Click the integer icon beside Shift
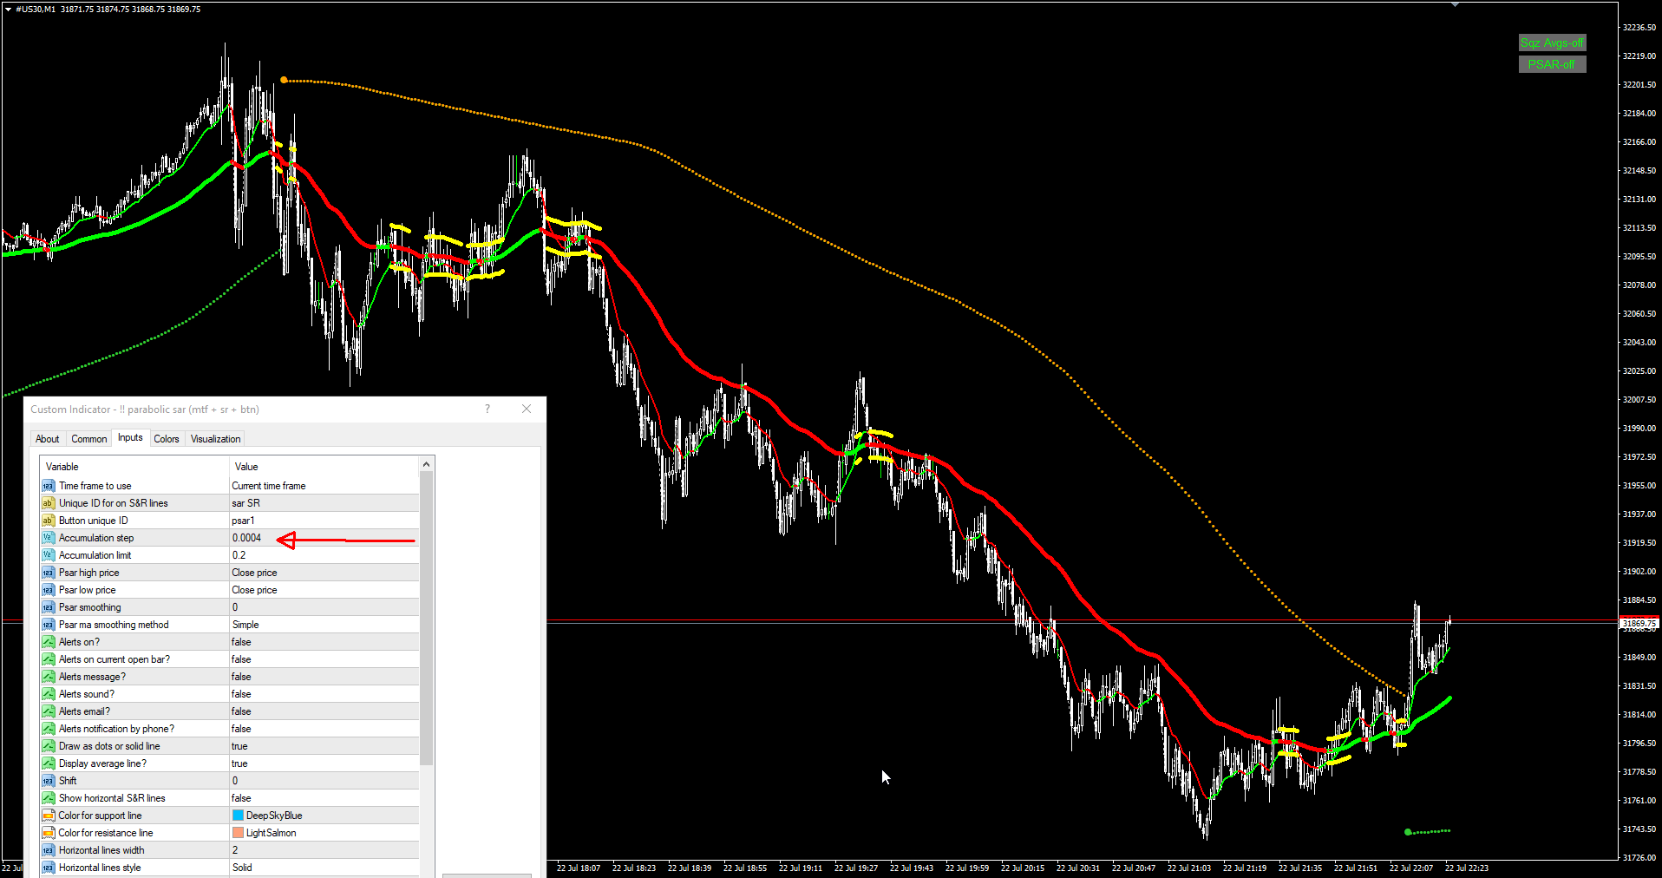1662x878 pixels. point(48,781)
